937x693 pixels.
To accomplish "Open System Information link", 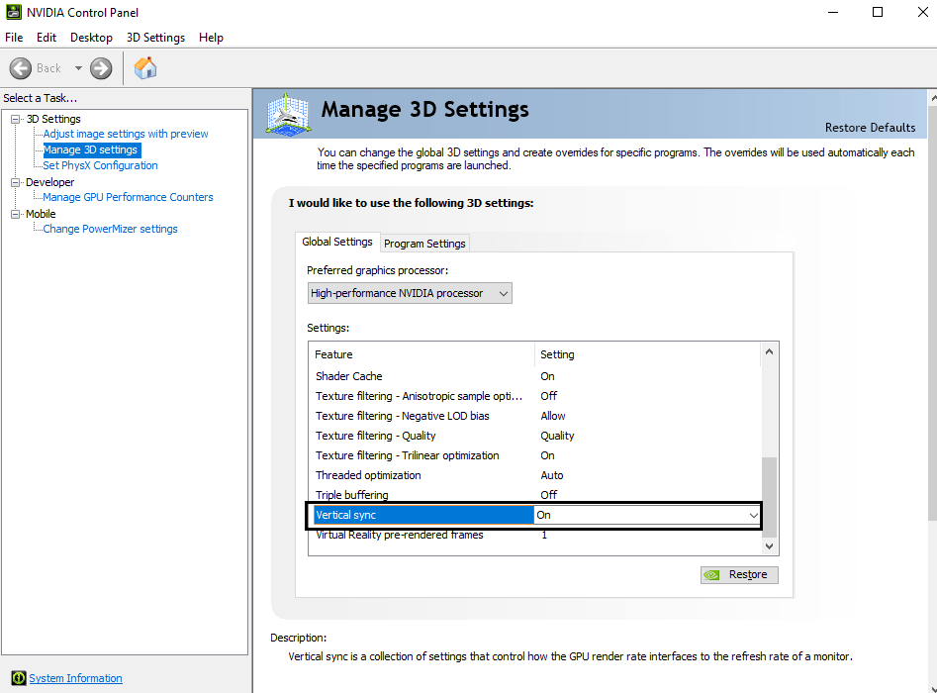I will pyautogui.click(x=76, y=678).
